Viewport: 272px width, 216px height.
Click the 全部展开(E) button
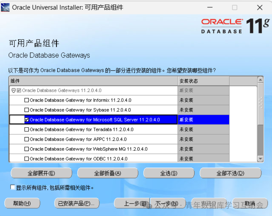pos(41,173)
